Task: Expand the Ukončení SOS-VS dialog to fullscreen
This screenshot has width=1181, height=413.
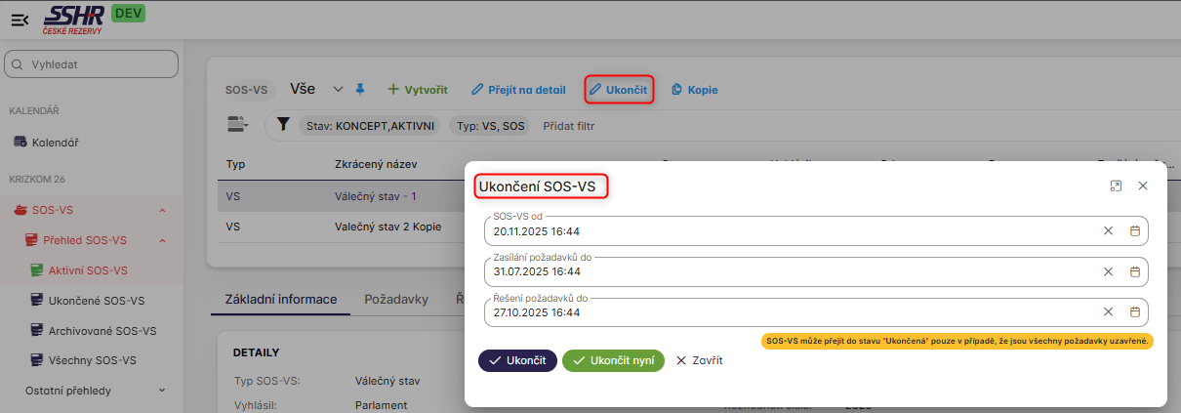Action: pos(1116,186)
